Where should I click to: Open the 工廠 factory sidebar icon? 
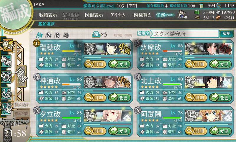[x=6, y=109]
